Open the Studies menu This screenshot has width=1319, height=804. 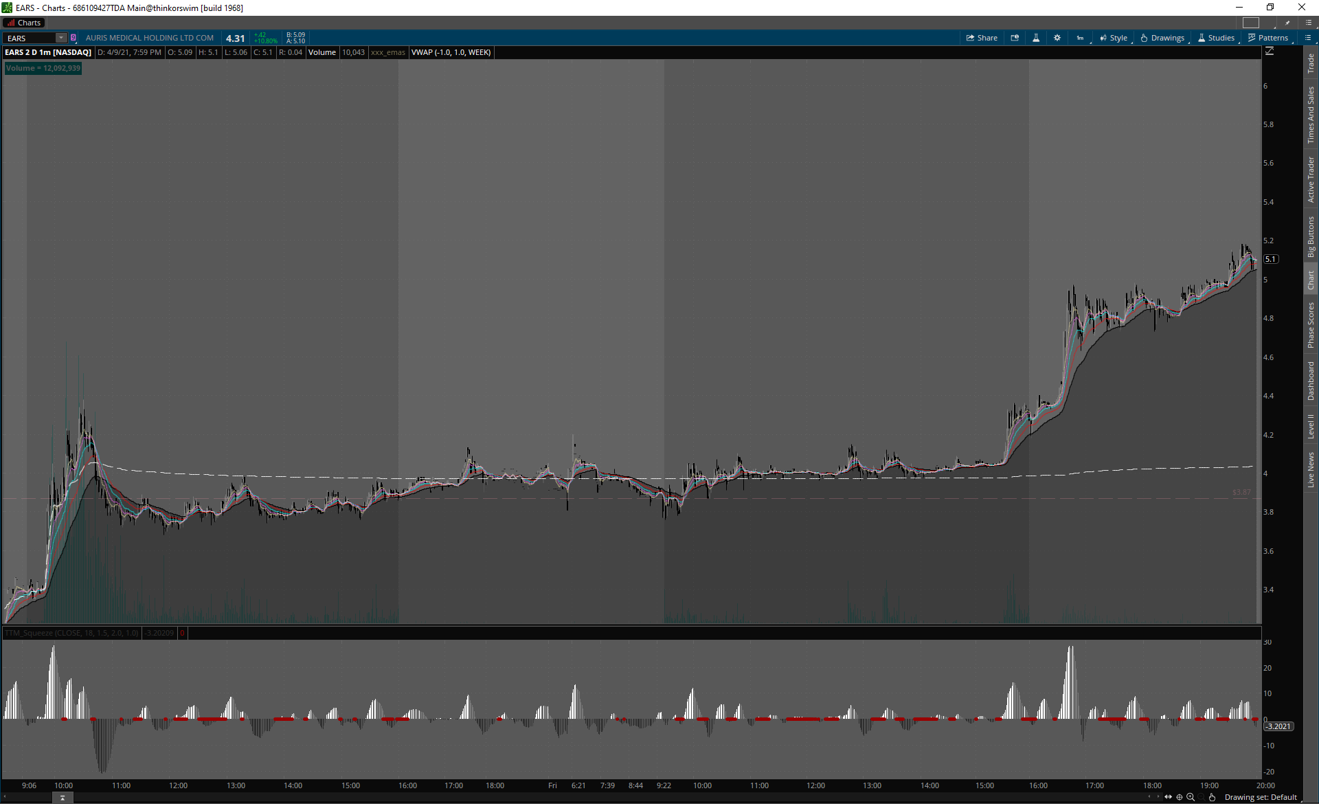pyautogui.click(x=1216, y=38)
